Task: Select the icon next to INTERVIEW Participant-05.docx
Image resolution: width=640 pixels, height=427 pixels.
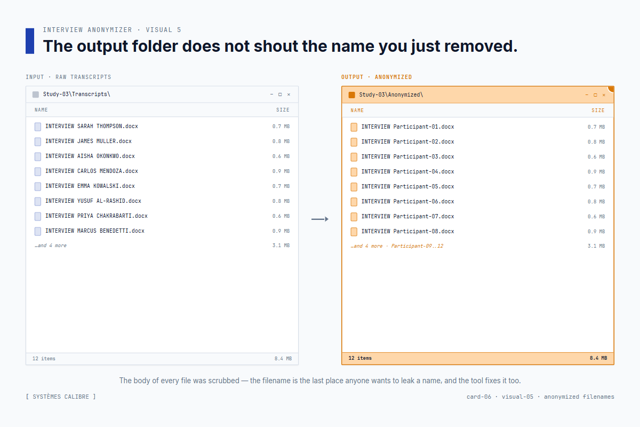Action: point(353,186)
